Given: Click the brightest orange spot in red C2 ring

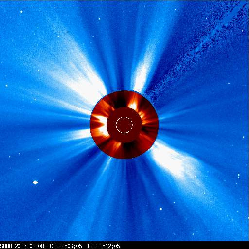Looking at the screenshot, I should pyautogui.click(x=133, y=106).
